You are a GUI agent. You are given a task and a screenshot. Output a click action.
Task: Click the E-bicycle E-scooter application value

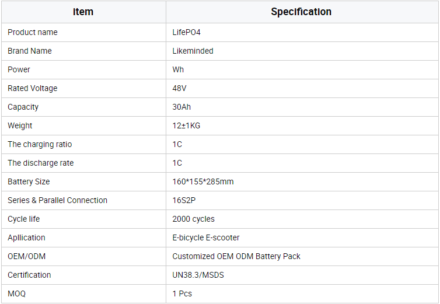tap(206, 237)
